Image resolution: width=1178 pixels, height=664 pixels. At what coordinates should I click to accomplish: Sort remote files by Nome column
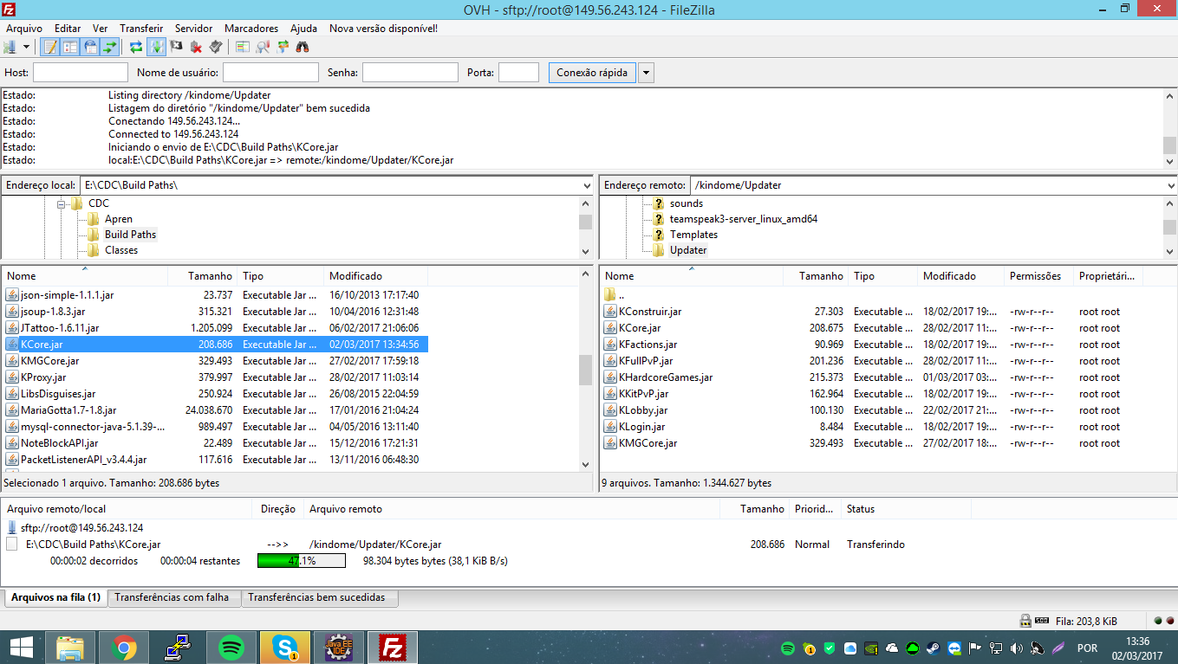coord(692,276)
